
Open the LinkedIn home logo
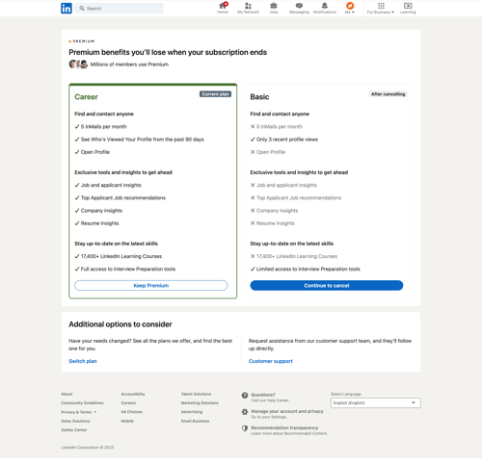point(67,9)
